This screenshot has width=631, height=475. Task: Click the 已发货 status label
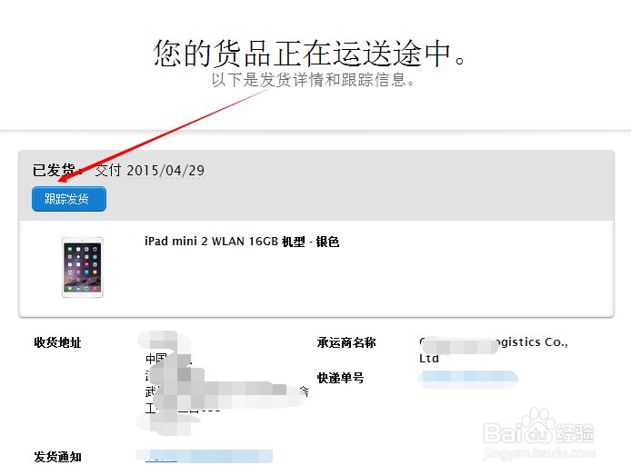click(55, 171)
